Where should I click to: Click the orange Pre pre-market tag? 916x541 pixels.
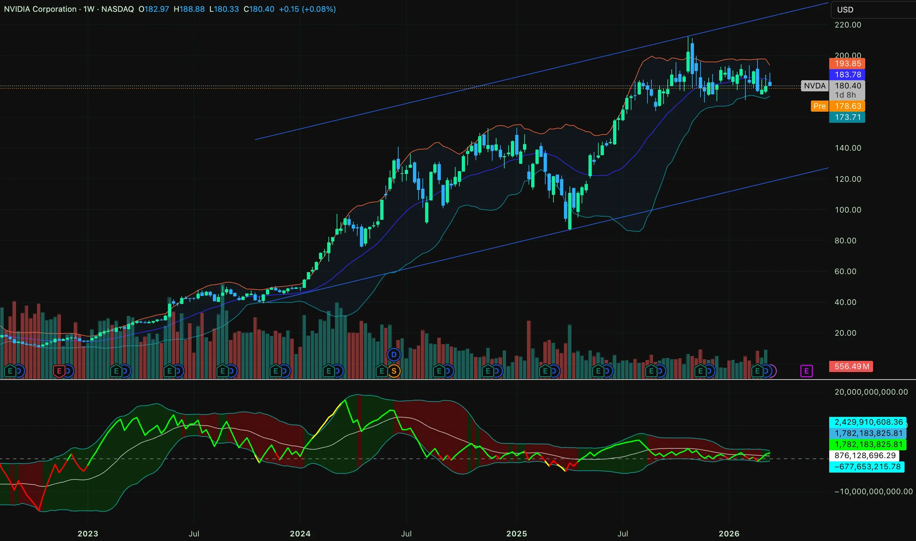click(819, 106)
